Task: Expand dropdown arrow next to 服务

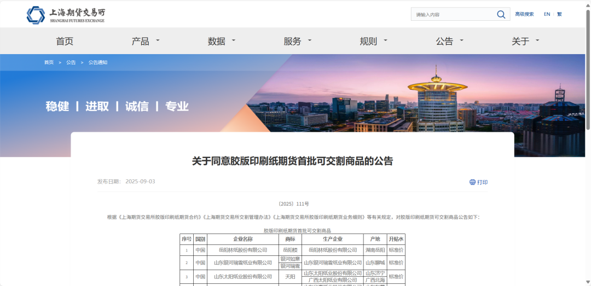Action: [x=310, y=40]
